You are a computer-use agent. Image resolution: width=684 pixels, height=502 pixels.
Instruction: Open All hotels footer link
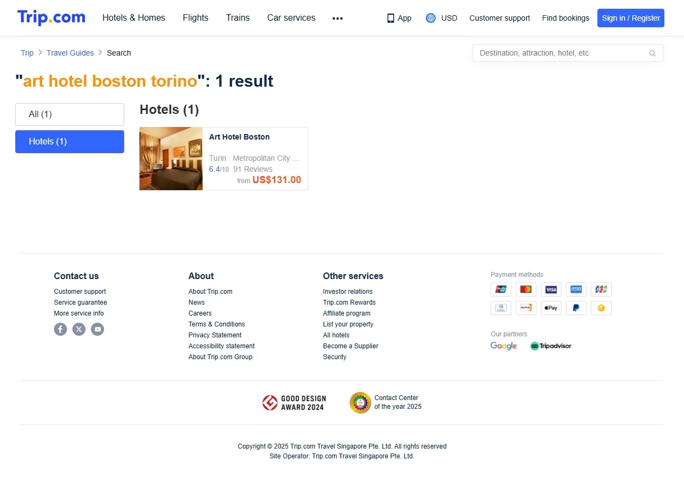pyautogui.click(x=336, y=335)
